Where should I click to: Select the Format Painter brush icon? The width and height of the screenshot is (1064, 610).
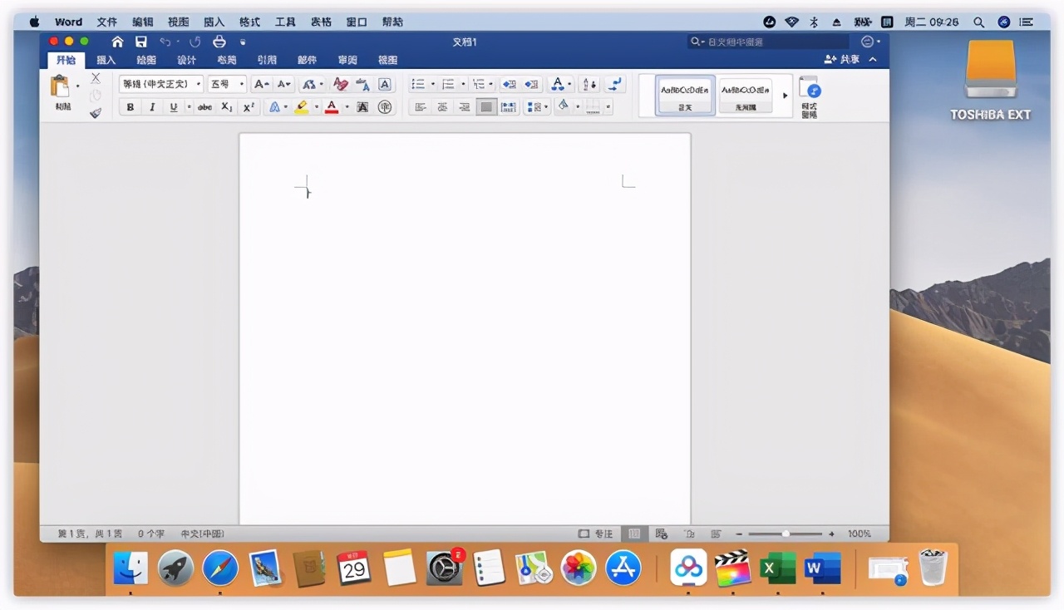point(96,113)
